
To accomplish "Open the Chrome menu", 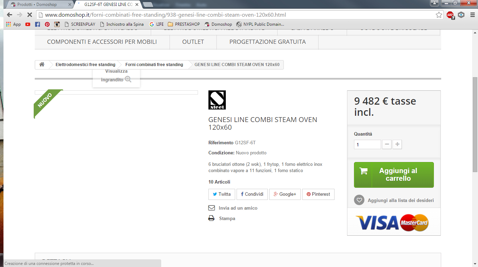I will pyautogui.click(x=472, y=15).
